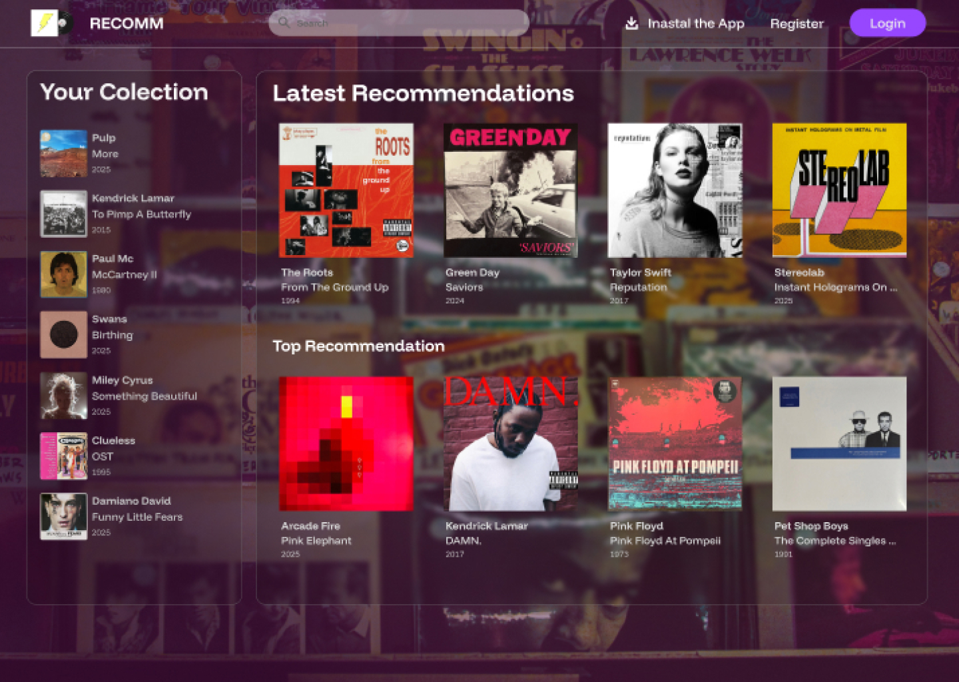The image size is (959, 682).
Task: Click the 'To Pimp A Butterfly' title
Action: coord(141,214)
